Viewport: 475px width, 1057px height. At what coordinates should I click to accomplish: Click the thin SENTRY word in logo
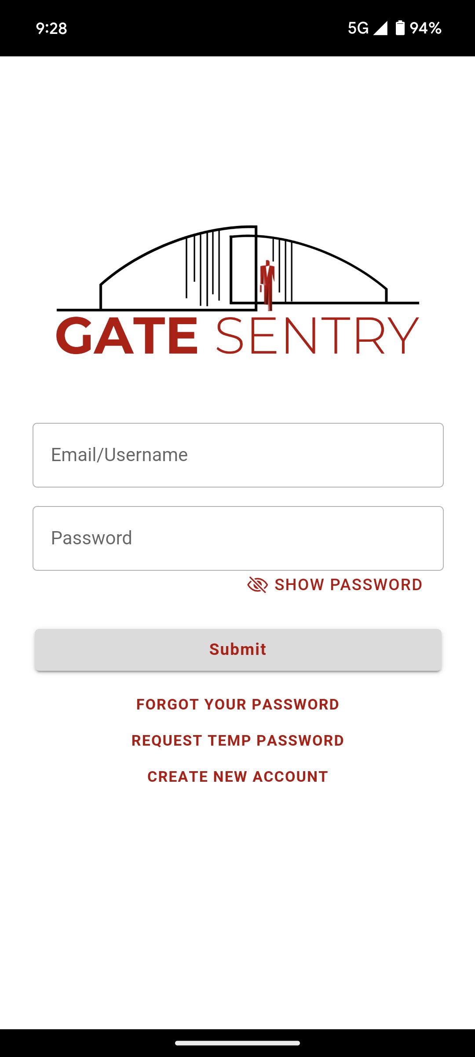[x=317, y=336]
